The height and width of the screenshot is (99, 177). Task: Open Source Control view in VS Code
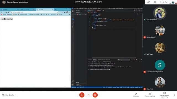point(72,19)
